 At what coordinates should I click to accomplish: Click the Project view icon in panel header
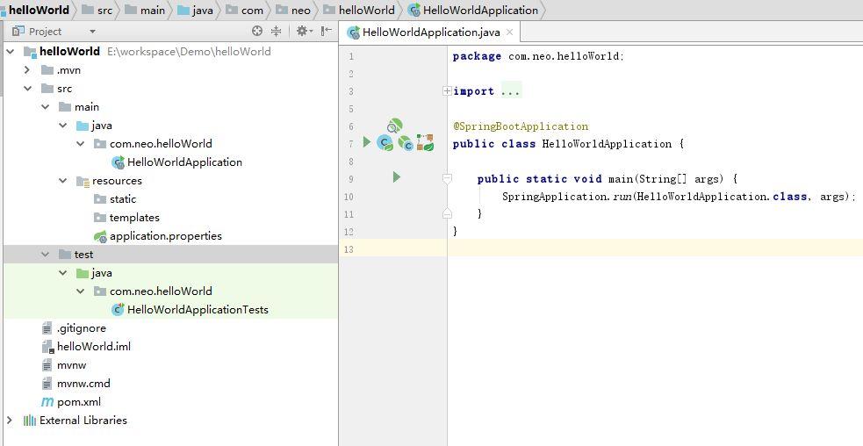pyautogui.click(x=18, y=32)
